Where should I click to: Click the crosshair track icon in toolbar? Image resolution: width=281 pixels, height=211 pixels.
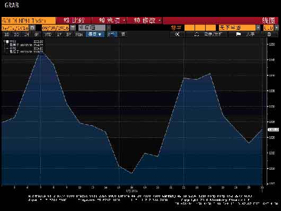(197, 34)
